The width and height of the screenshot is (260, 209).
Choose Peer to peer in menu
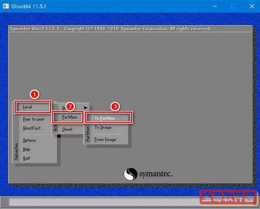(x=34, y=119)
